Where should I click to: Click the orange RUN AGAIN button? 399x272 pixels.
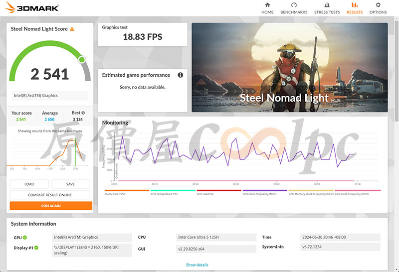click(x=51, y=206)
